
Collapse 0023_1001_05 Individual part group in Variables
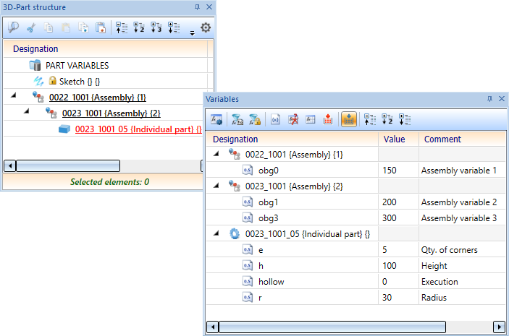click(216, 233)
